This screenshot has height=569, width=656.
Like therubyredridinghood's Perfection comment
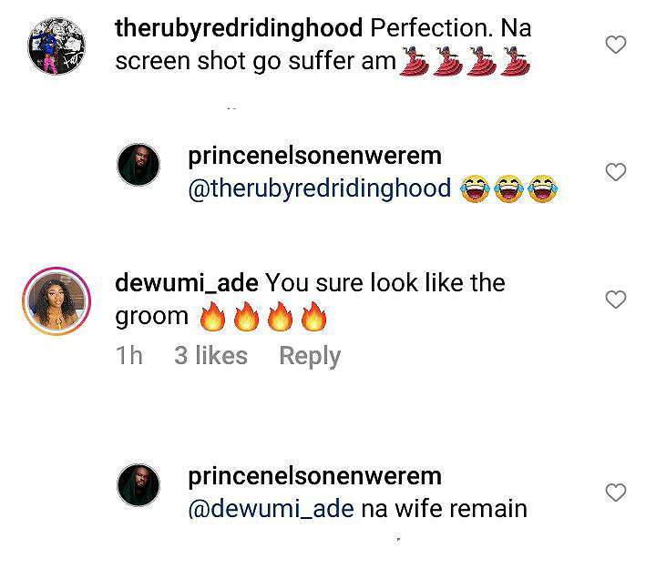[616, 44]
